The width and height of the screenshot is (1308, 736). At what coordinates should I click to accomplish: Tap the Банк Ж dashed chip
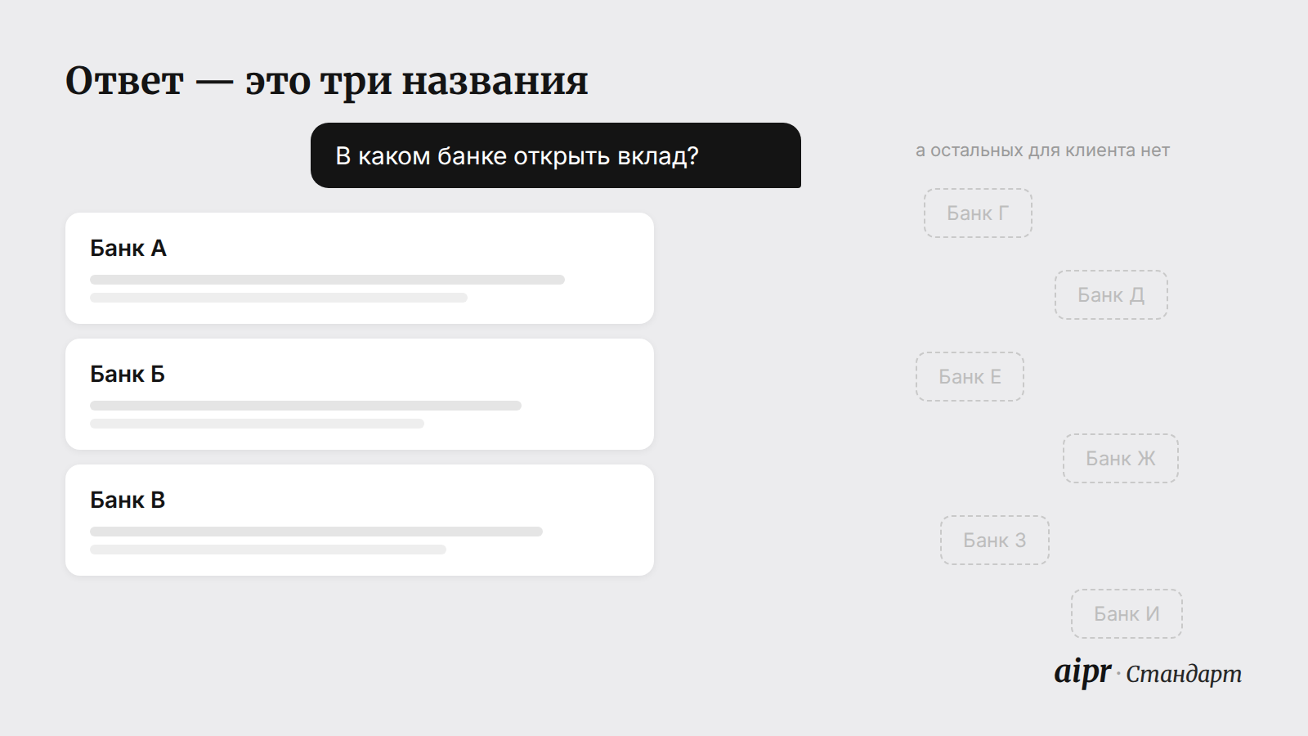pos(1121,459)
